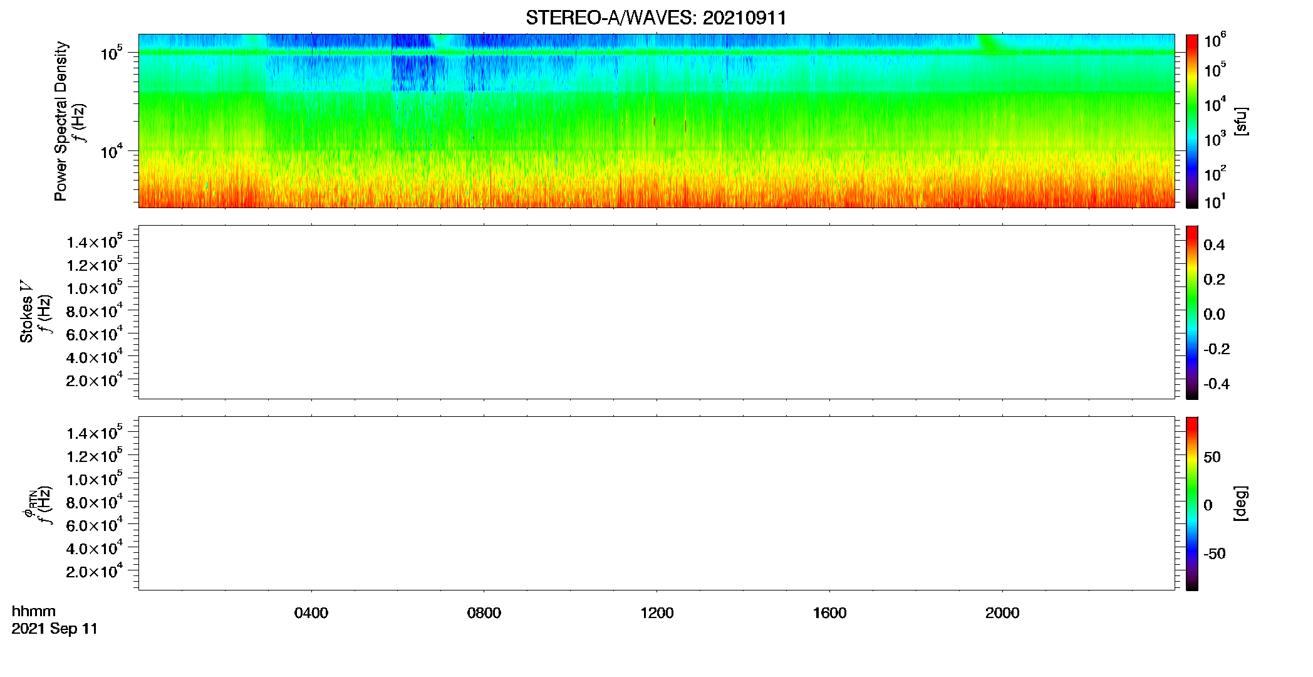Click the Power Spectral Density colorbar
This screenshot has height=677, width=1313.
[x=1192, y=121]
